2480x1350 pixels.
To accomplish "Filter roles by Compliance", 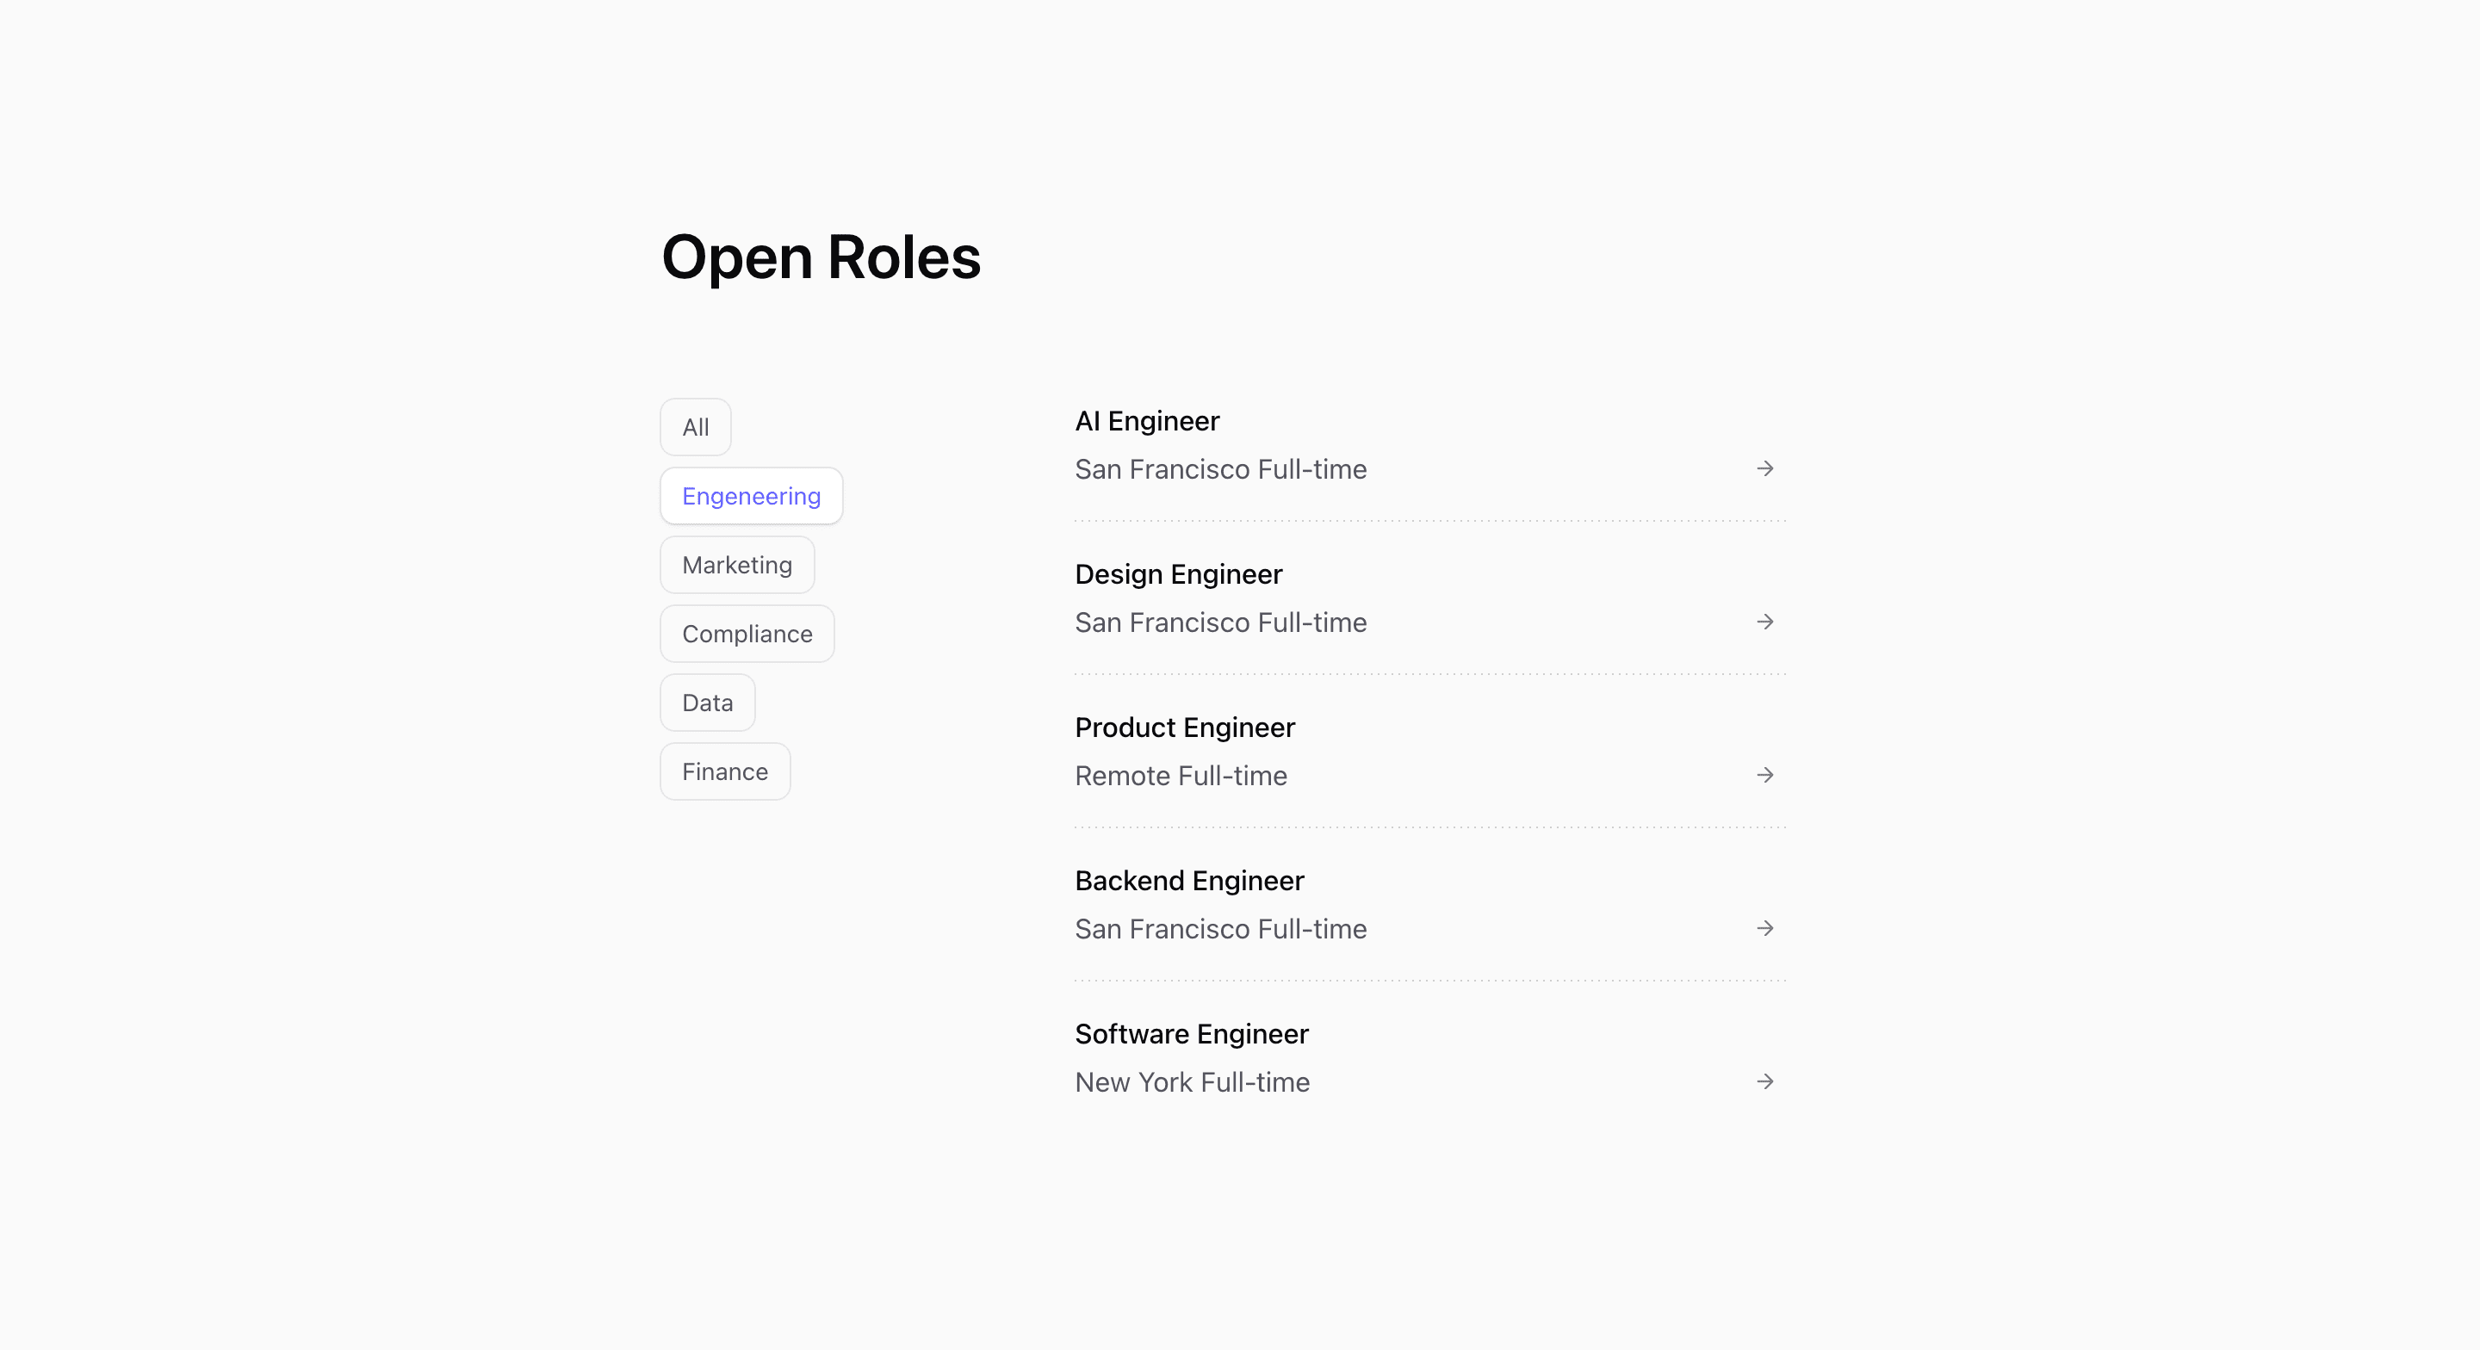I will (x=747, y=634).
